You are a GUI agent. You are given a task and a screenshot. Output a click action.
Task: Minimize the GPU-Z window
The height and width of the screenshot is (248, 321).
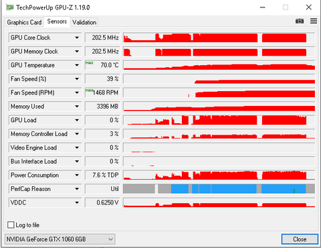(263, 7)
